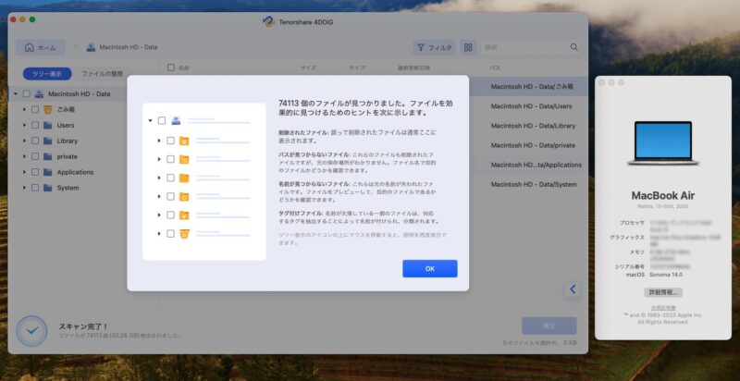Click the Tenorshare 4DDiG logo icon
Viewport: 740px width, 381px height.
click(268, 22)
